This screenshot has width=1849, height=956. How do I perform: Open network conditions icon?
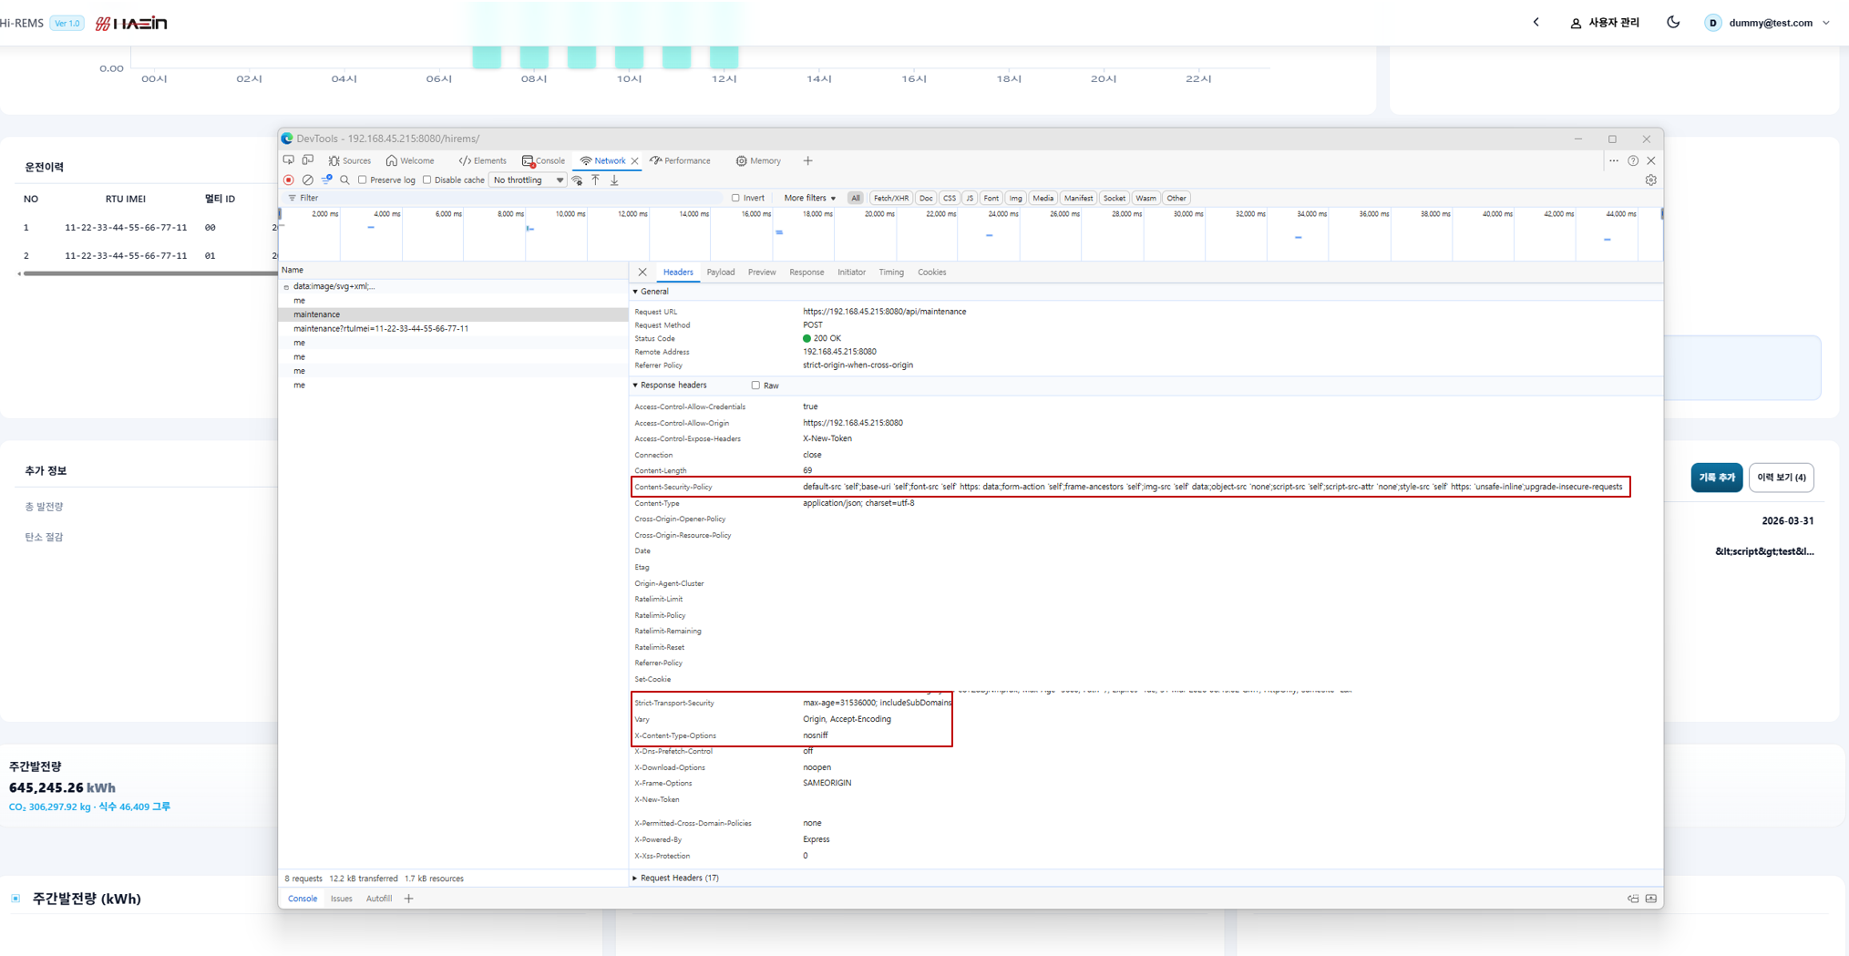point(577,180)
